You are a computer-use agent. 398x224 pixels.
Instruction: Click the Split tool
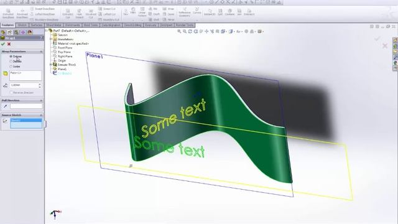tap(220, 12)
